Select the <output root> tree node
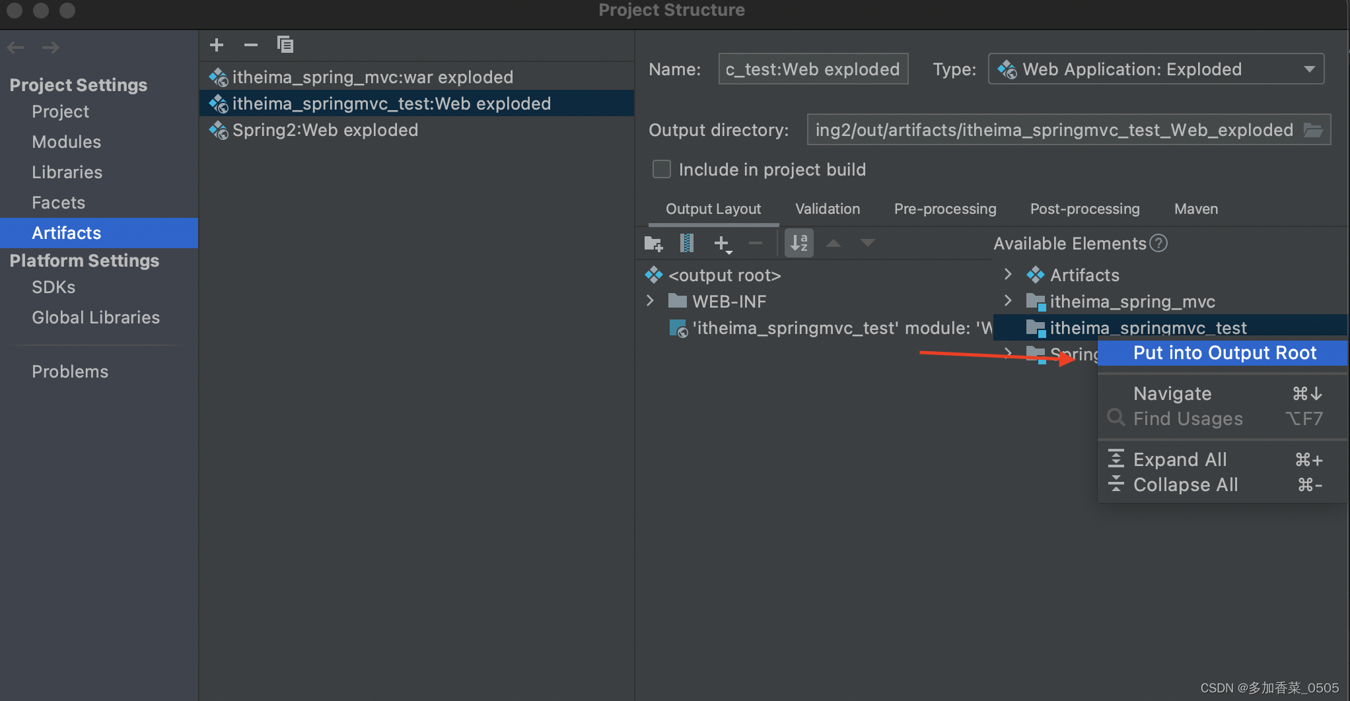 click(725, 275)
